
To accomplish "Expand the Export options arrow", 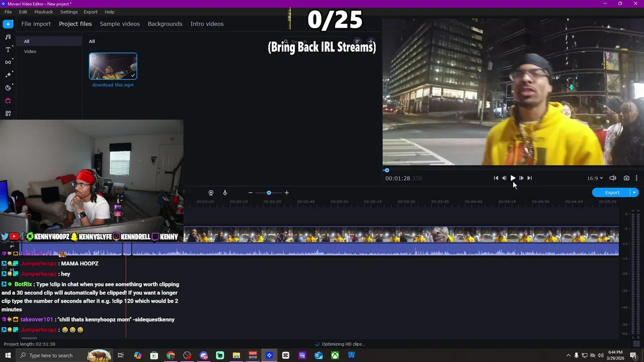I will 634,193.
